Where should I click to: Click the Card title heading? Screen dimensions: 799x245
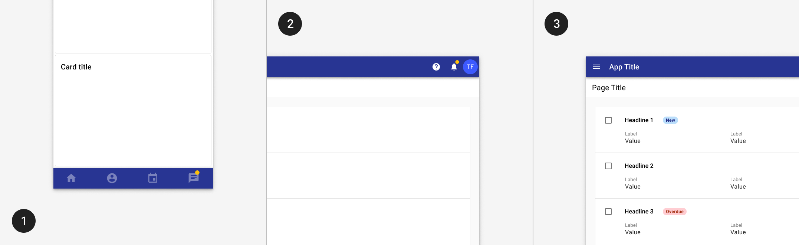click(76, 67)
